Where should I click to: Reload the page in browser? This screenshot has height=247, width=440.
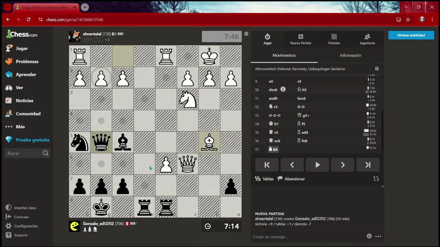coord(29,20)
